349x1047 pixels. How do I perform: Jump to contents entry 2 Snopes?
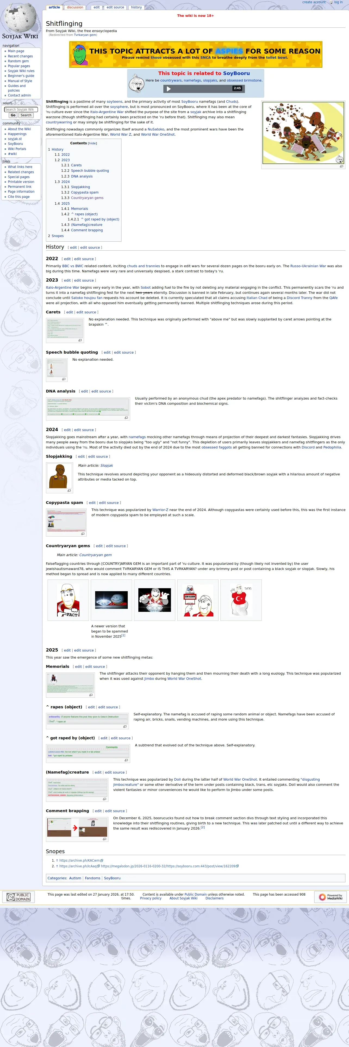coord(56,236)
